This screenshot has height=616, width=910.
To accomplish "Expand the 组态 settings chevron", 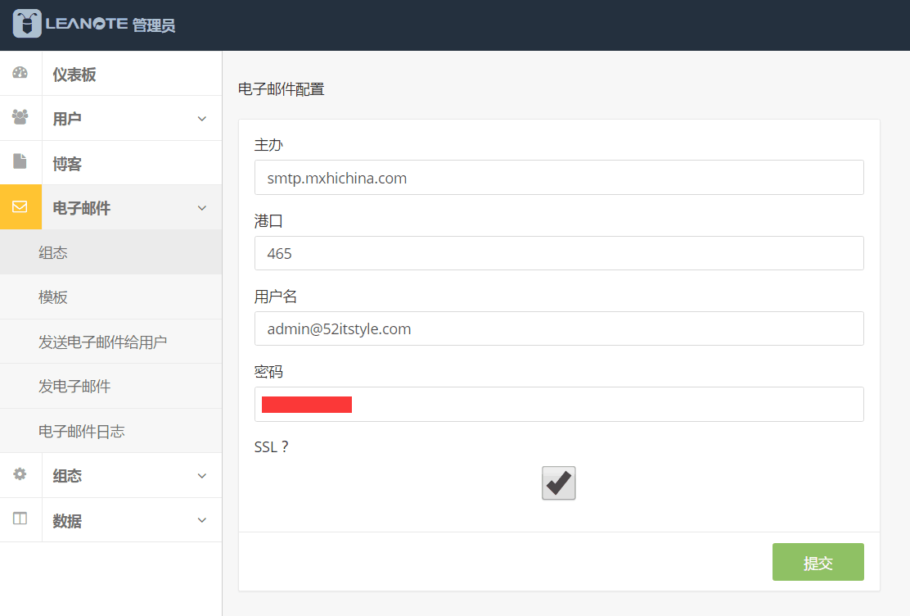I will [x=202, y=476].
